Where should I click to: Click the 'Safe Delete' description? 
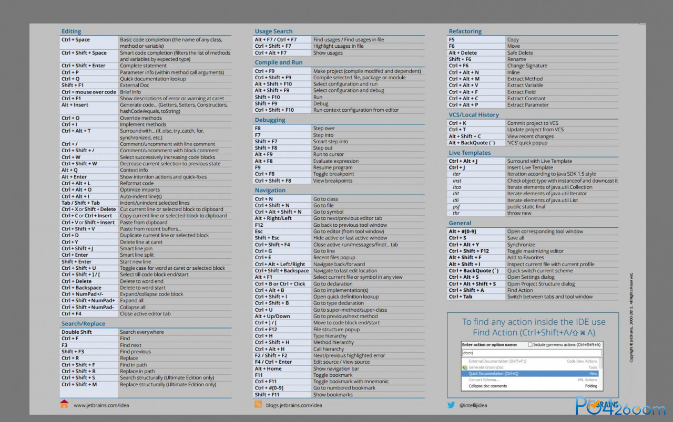[520, 53]
